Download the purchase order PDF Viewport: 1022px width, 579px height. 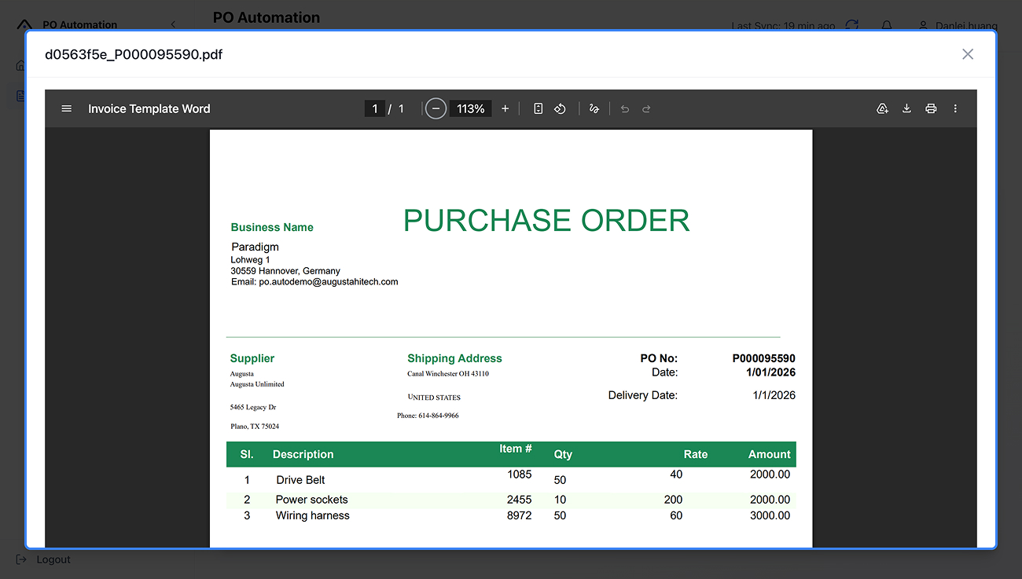point(906,108)
